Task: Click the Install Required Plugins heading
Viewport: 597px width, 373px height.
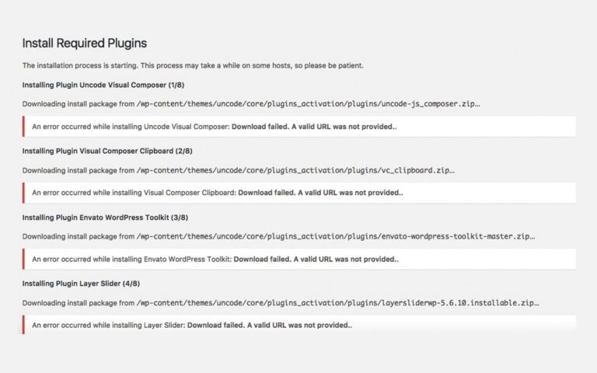Action: [x=84, y=43]
